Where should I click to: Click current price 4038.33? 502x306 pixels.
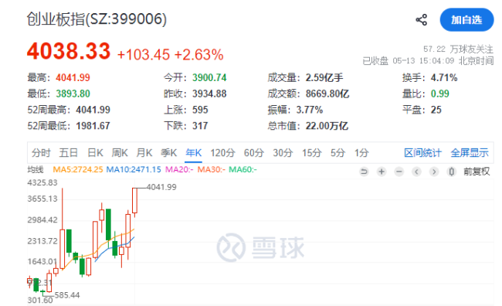pos(69,51)
